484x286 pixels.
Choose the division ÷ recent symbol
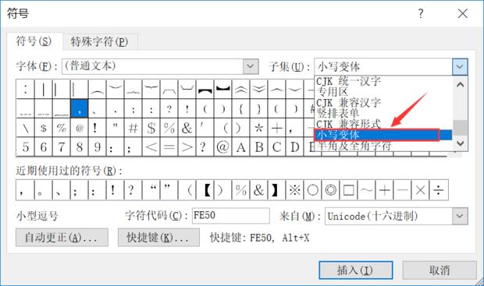point(439,190)
